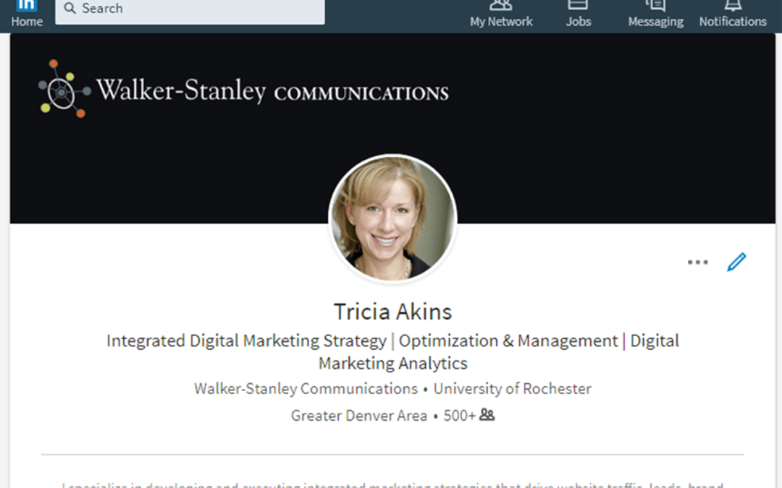The width and height of the screenshot is (782, 488).
Task: Click the magnifier icon in the search box
Action: (70, 9)
